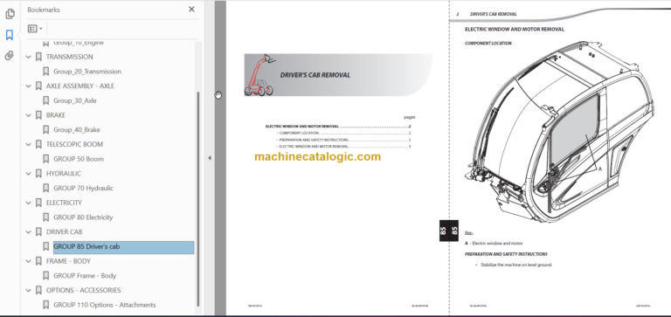The height and width of the screenshot is (317, 671).
Task: Open the GROUP Frame - Body bookmark
Action: (x=85, y=275)
